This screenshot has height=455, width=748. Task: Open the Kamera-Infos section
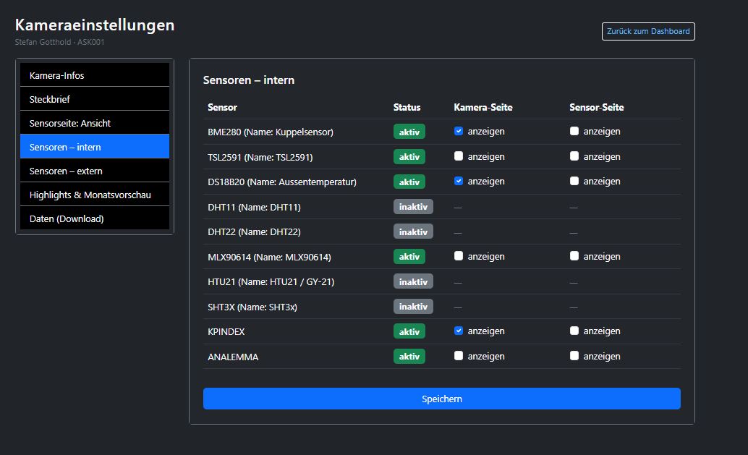pyautogui.click(x=94, y=75)
